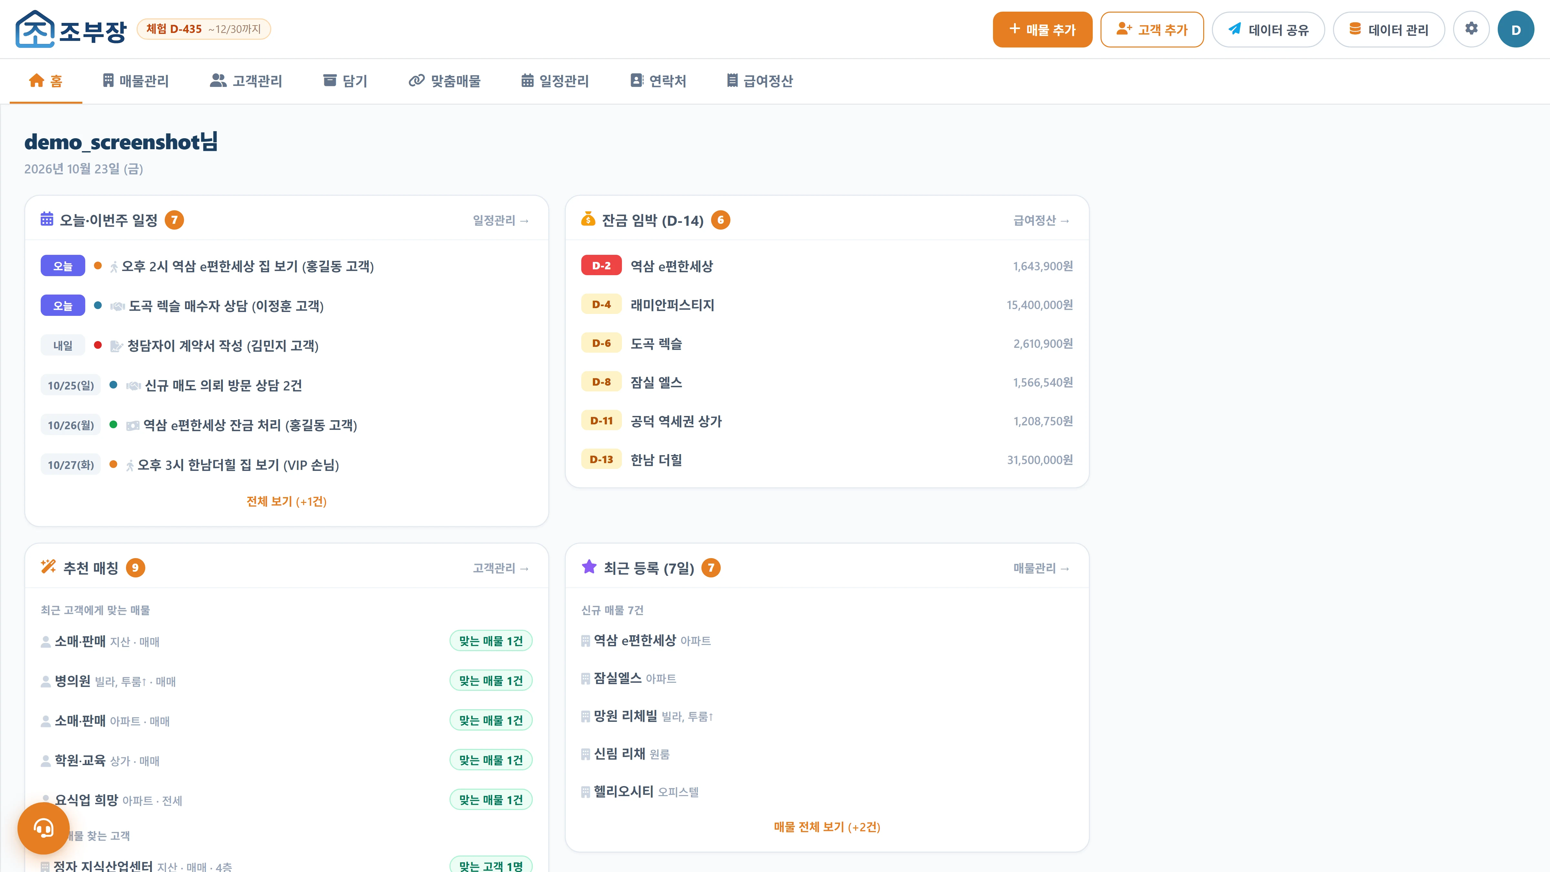1550x872 pixels.
Task: Click the paper-plane icon in 데이터 공유
Action: pos(1235,29)
